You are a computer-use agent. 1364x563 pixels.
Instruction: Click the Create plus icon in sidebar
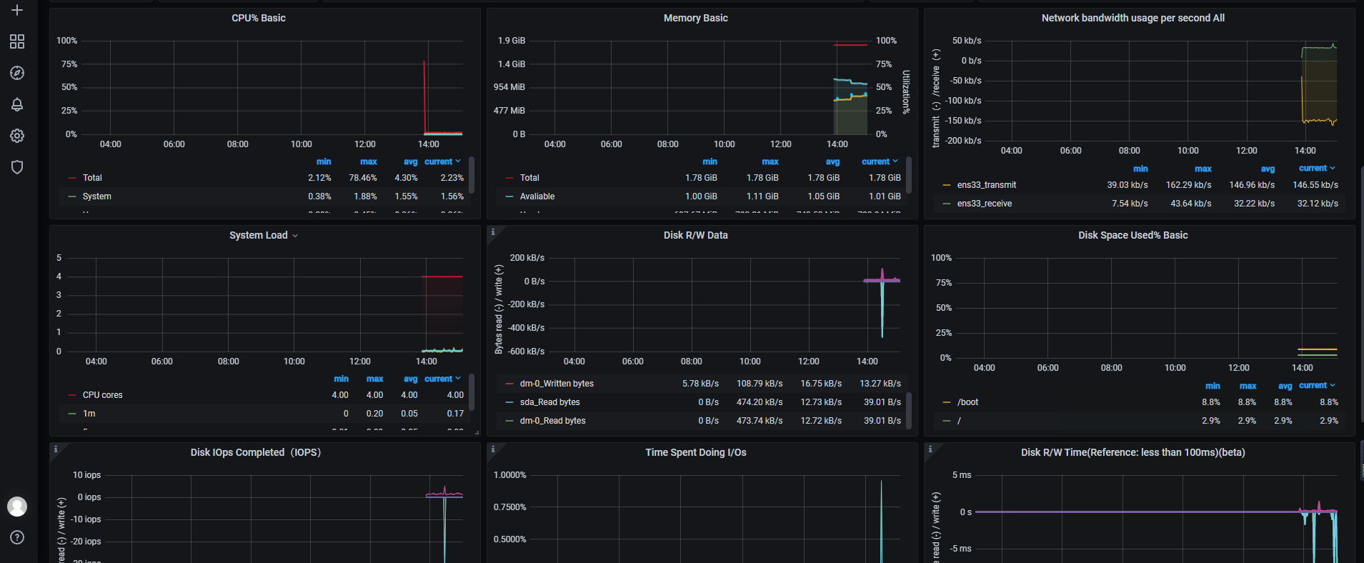click(17, 10)
